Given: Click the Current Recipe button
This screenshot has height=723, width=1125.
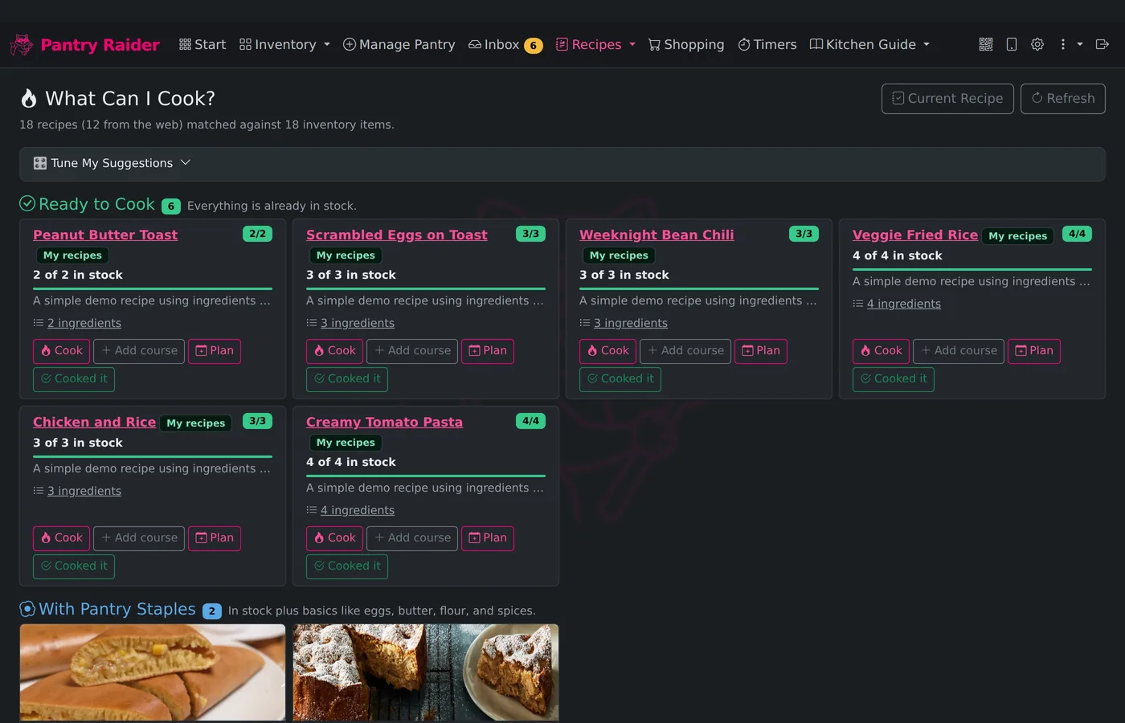Looking at the screenshot, I should (x=947, y=99).
